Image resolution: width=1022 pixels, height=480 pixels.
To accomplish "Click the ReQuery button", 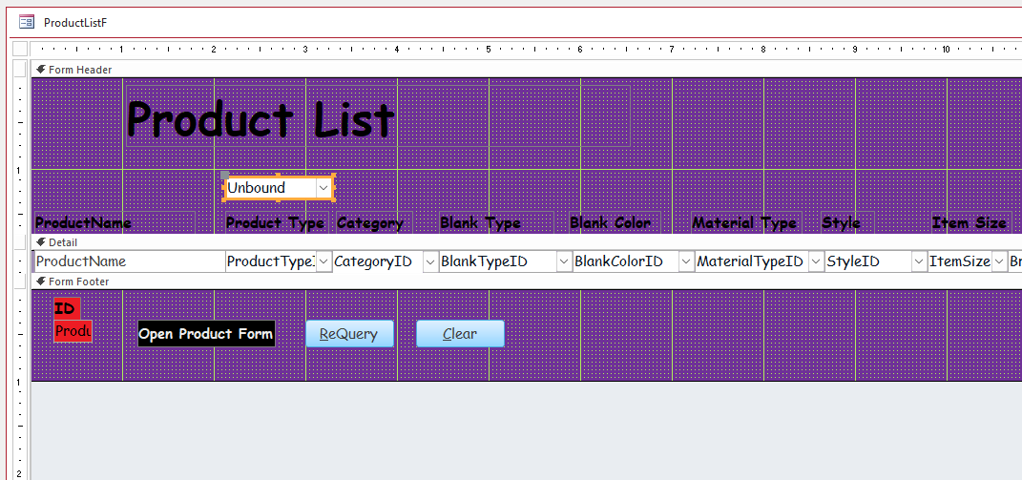I will [x=348, y=334].
